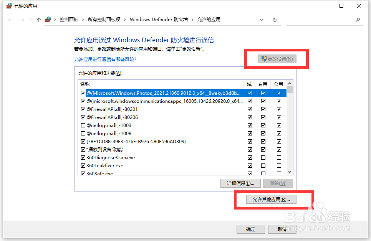371x241 pixels.
Task: Select the 360Leakfixer.exe row text
Action: 105,165
